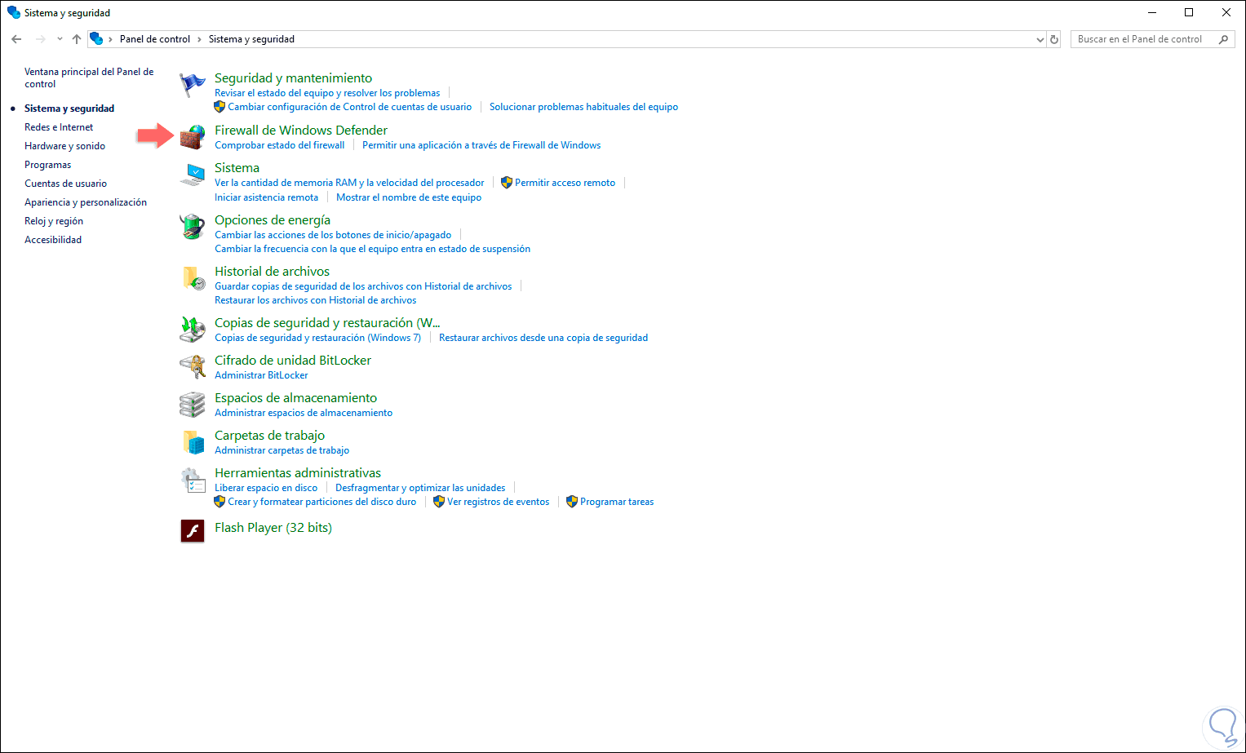This screenshot has width=1246, height=753.
Task: Refresh the Control Panel view
Action: [x=1054, y=39]
